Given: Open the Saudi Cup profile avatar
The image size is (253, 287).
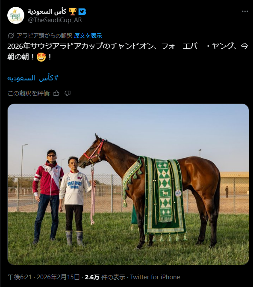Looking at the screenshot, I should point(16,15).
